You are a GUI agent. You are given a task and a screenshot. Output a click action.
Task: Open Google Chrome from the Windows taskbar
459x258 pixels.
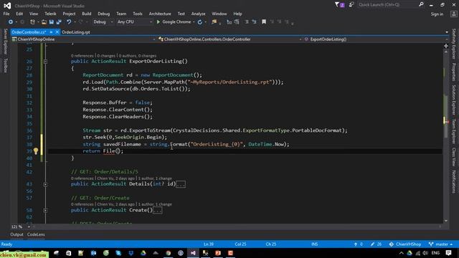pyautogui.click(x=168, y=253)
